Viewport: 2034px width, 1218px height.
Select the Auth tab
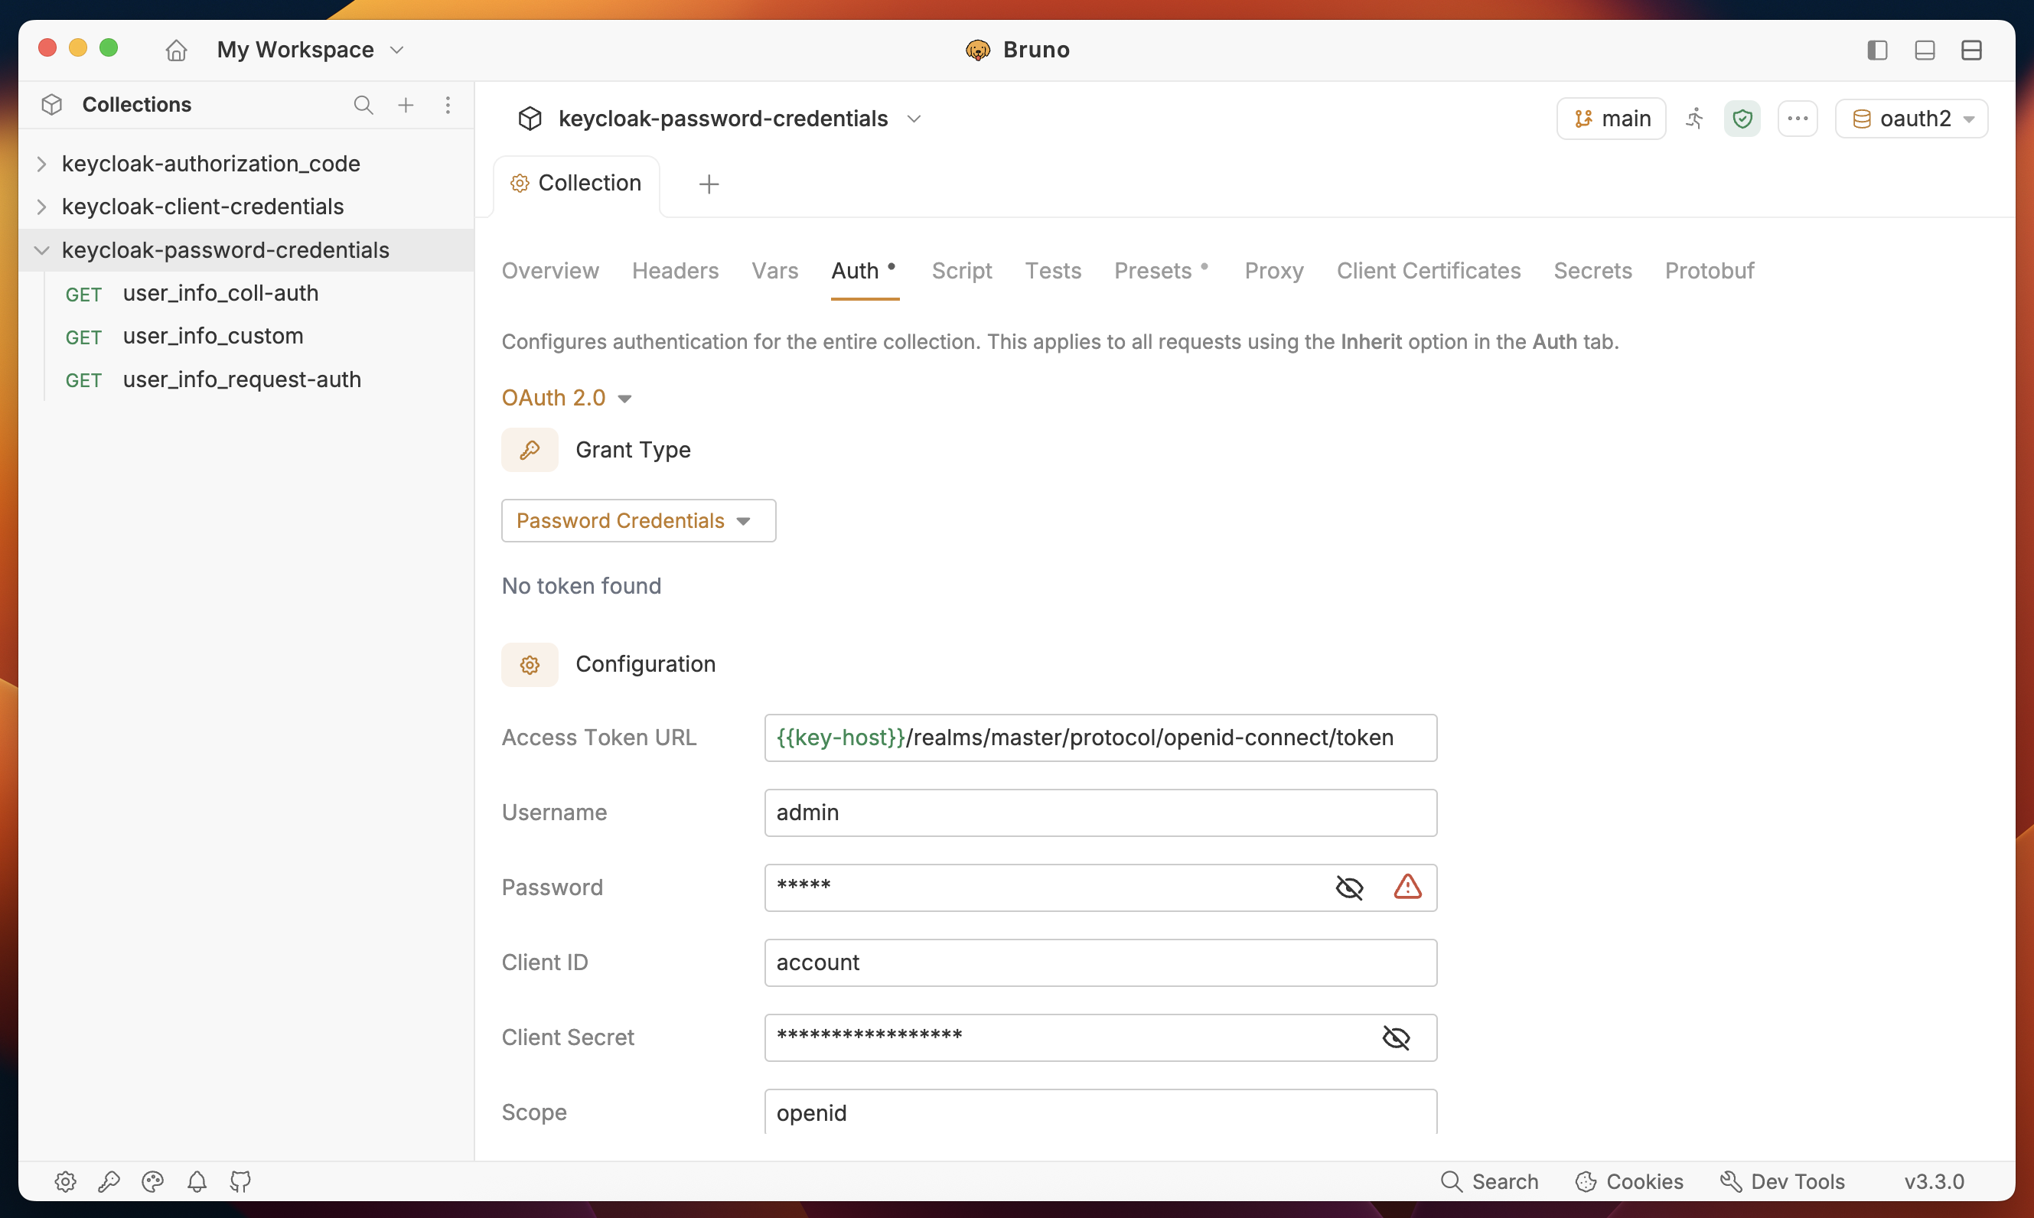(864, 271)
